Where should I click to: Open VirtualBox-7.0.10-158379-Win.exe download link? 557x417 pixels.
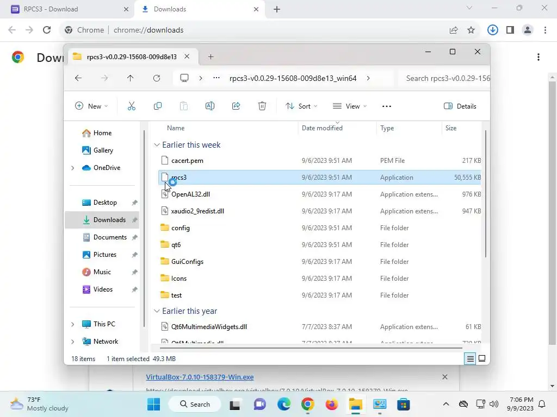[200, 377]
